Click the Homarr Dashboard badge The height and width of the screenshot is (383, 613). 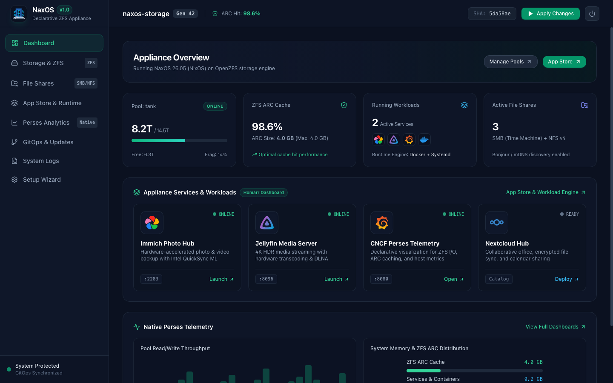(264, 193)
